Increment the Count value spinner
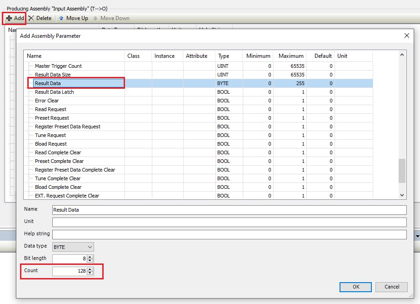Viewport: 420px width, 304px height. point(90,269)
